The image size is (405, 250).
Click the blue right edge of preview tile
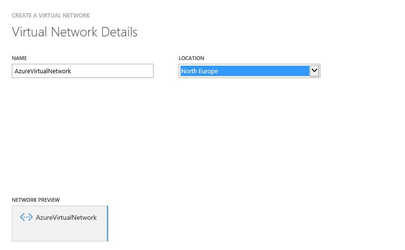pyautogui.click(x=107, y=224)
